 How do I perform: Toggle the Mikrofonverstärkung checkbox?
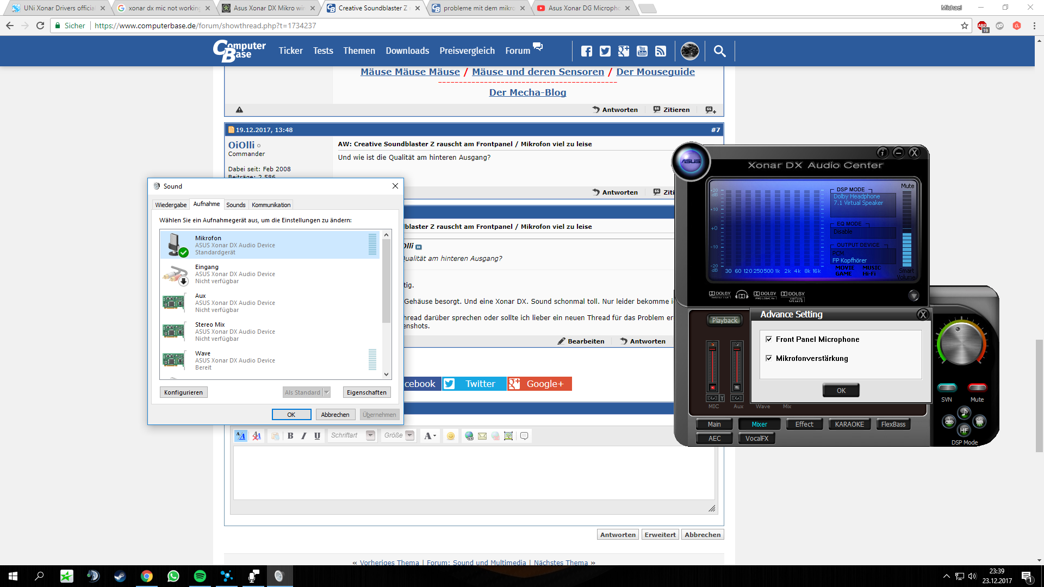[x=769, y=358]
